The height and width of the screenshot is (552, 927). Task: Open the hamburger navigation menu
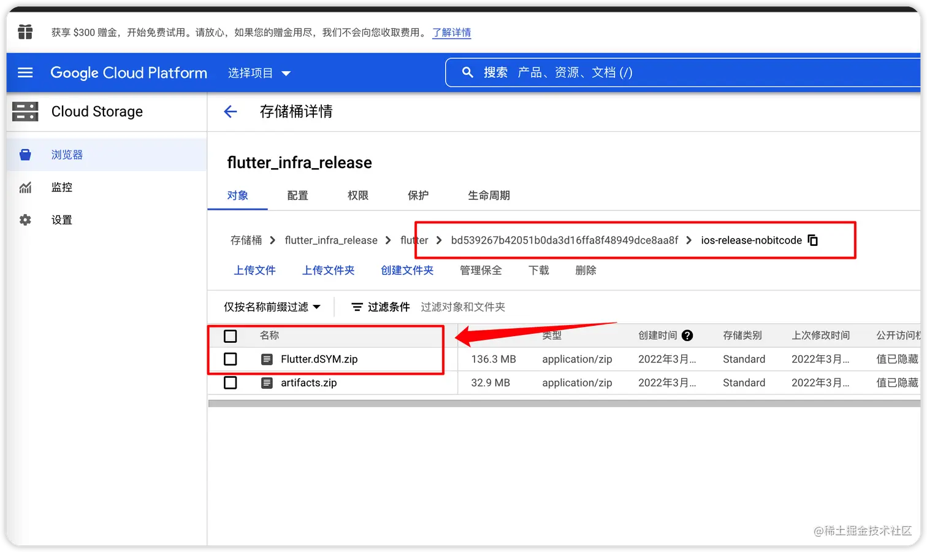pyautogui.click(x=25, y=73)
